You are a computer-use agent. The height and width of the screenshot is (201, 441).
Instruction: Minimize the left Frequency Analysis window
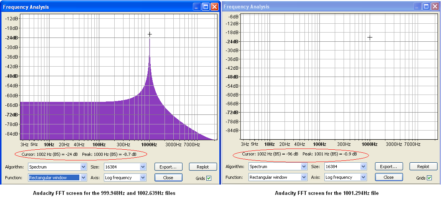pyautogui.click(x=196, y=7)
